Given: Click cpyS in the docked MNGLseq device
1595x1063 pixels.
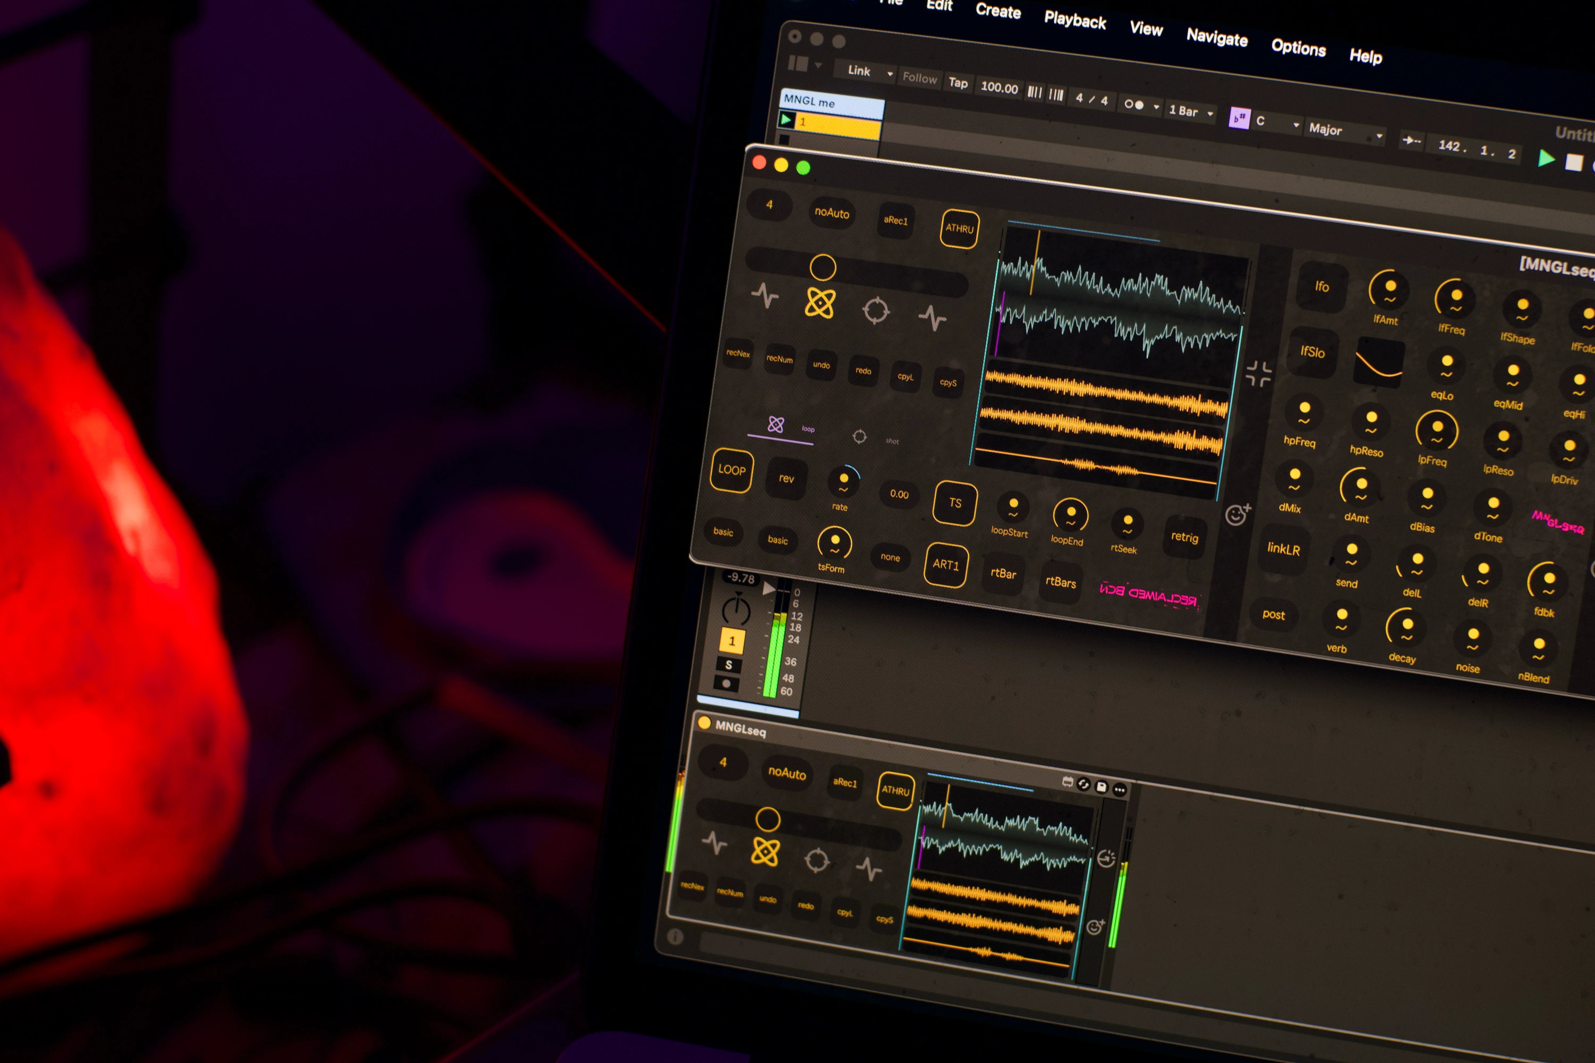Looking at the screenshot, I should [884, 919].
